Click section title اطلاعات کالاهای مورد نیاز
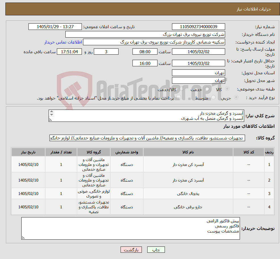This screenshot has height=259, width=280. point(249,126)
